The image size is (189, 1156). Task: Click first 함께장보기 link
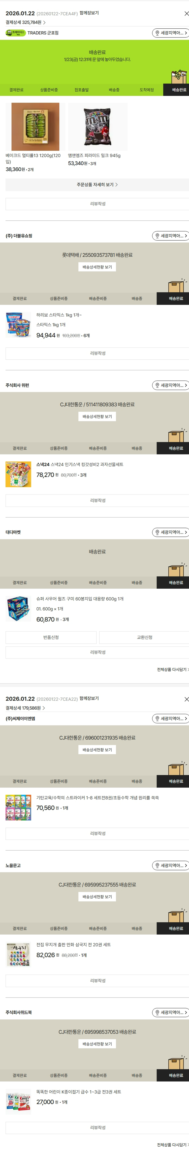(x=89, y=13)
